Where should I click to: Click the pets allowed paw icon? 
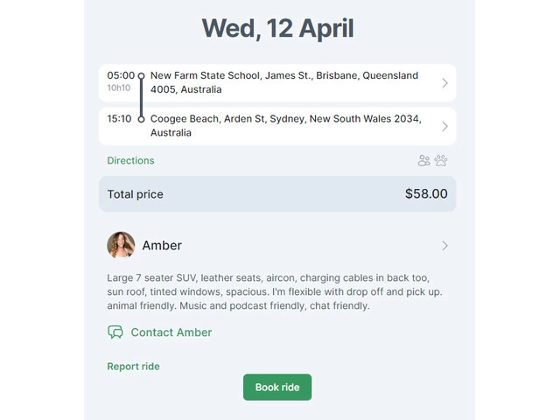click(x=441, y=160)
